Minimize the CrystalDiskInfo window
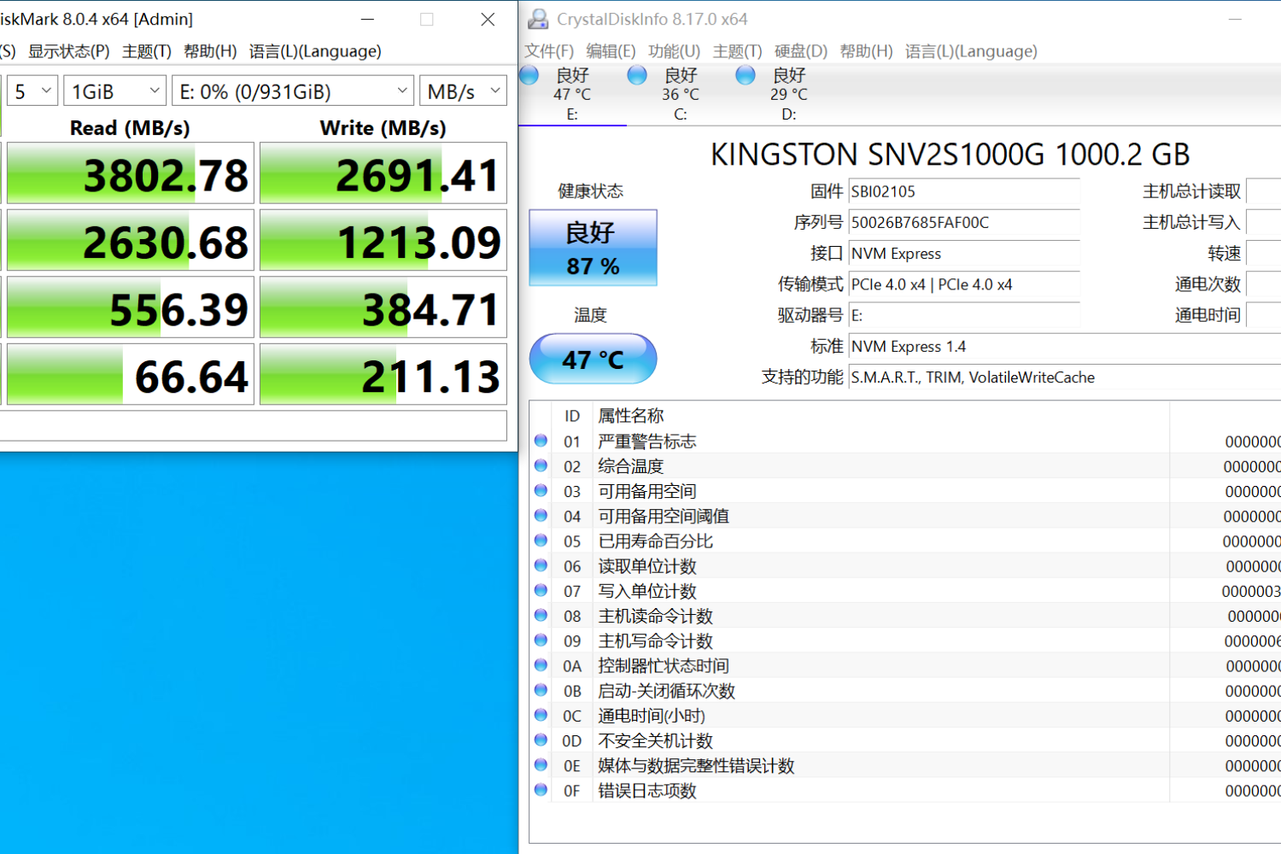The height and width of the screenshot is (854, 1281). tap(1235, 19)
